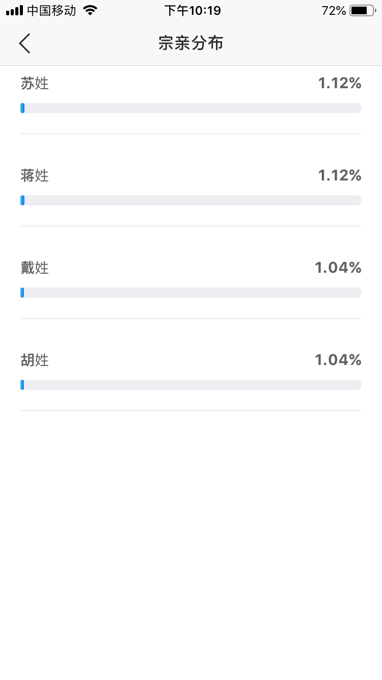Tap the 下午10:19 clock
The width and height of the screenshot is (382, 680).
click(x=193, y=10)
